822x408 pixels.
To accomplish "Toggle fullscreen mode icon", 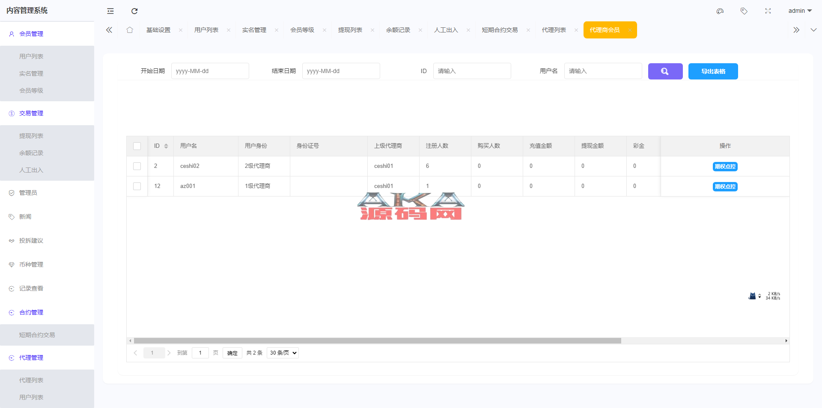I will [x=768, y=11].
